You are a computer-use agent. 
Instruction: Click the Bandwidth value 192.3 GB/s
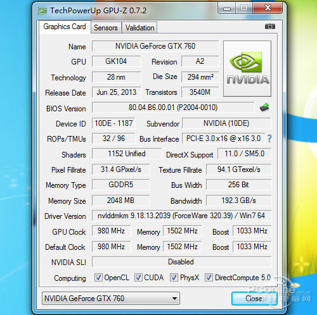[x=238, y=201]
